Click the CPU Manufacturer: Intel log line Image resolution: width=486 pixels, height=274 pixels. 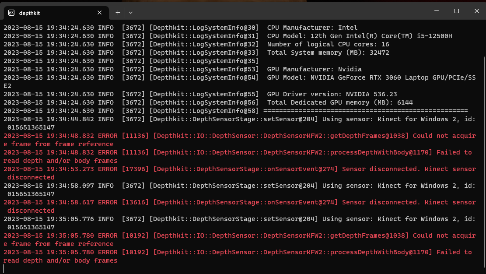(x=312, y=28)
